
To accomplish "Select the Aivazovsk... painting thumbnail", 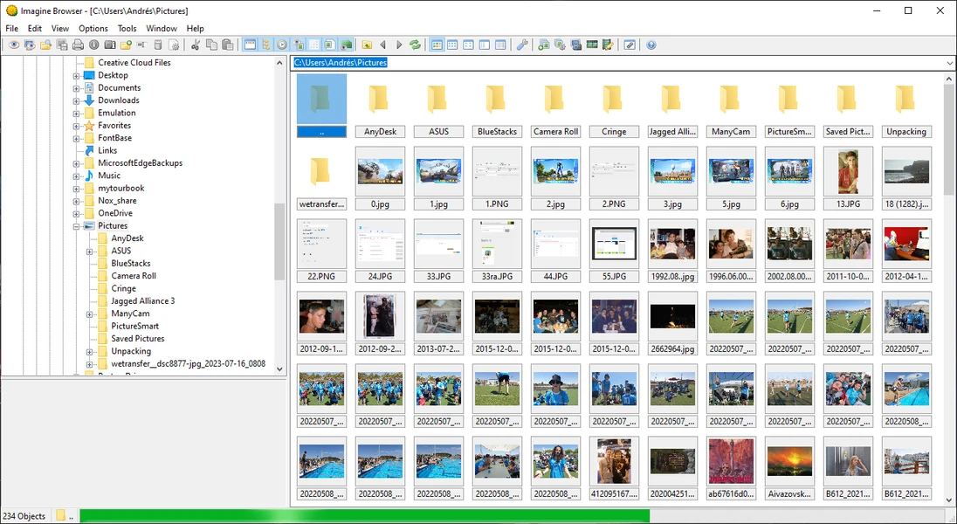I will coord(789,468).
